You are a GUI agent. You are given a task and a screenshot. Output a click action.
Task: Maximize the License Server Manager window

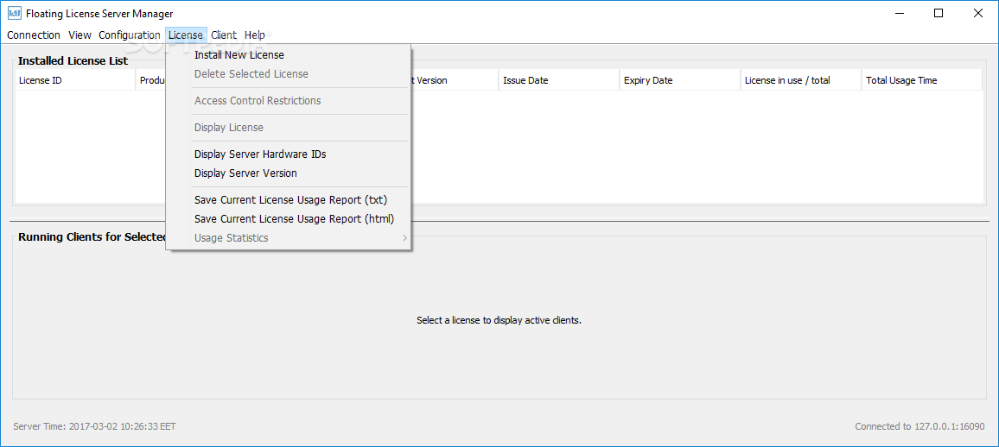point(939,13)
